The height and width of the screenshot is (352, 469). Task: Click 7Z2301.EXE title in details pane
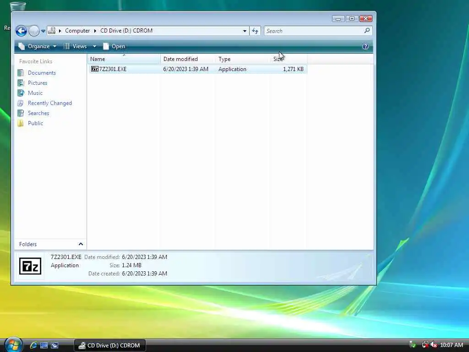point(66,257)
